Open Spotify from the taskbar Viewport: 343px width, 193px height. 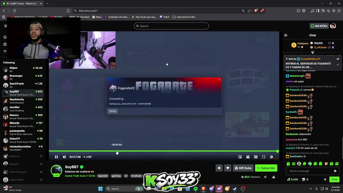click(196, 189)
